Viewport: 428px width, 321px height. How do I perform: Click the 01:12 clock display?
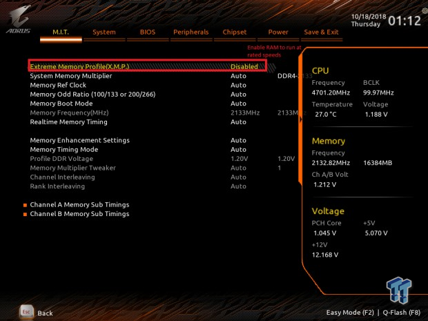405,21
